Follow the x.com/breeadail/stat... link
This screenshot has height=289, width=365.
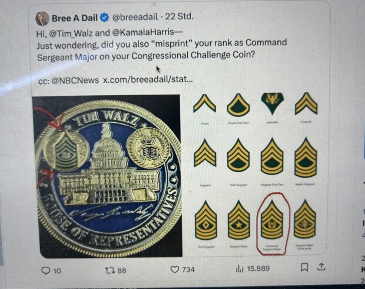click(148, 79)
